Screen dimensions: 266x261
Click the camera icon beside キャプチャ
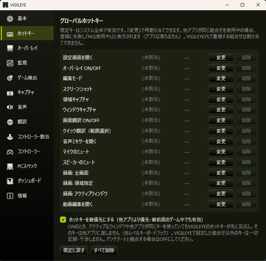point(10,93)
